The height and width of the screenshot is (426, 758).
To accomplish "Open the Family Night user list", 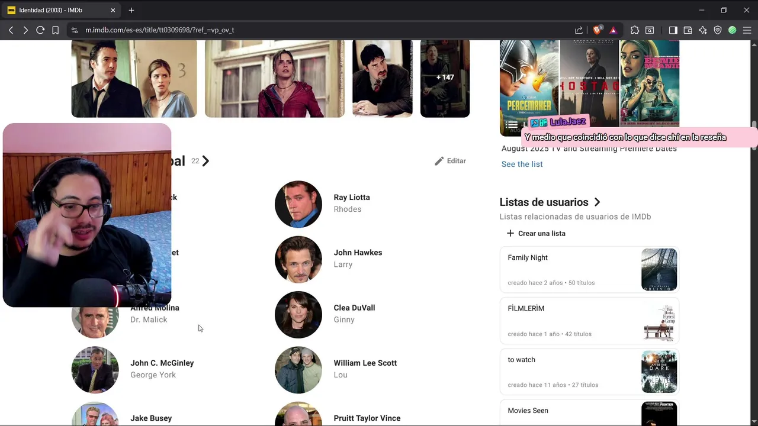I will pyautogui.click(x=589, y=270).
